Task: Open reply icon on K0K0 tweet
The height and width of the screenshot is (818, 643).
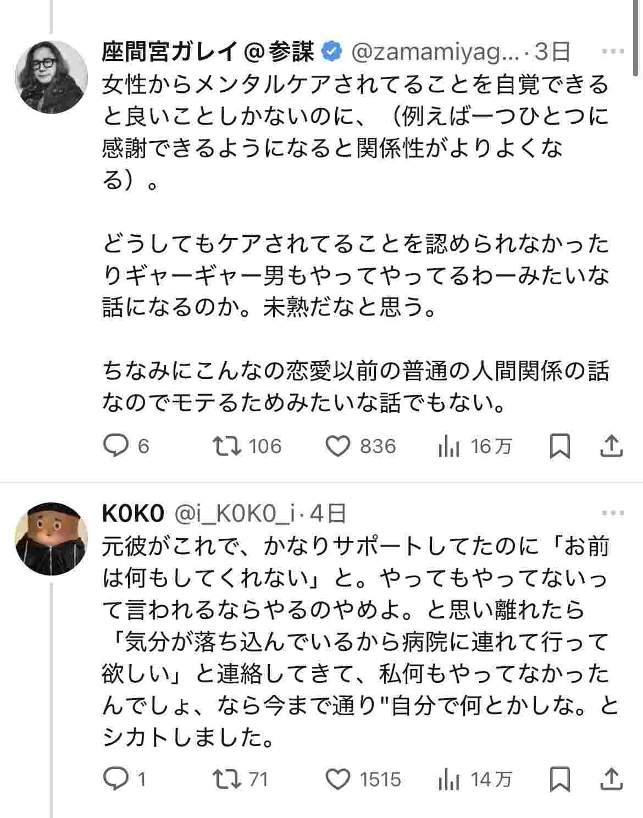Action: [x=116, y=779]
